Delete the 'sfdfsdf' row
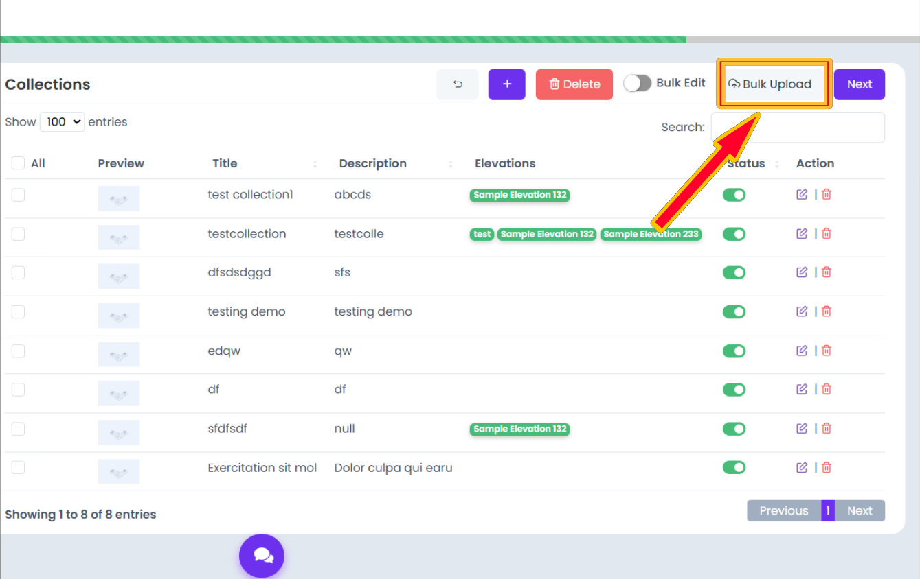The width and height of the screenshot is (920, 579). (827, 428)
